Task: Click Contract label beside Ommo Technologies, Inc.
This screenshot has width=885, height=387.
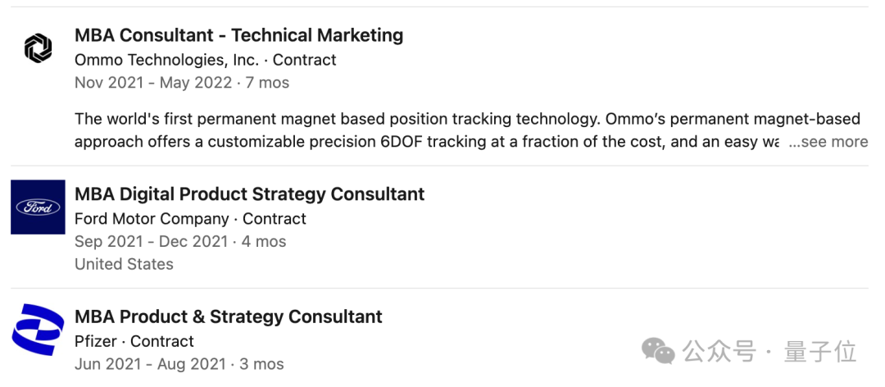Action: coord(304,60)
